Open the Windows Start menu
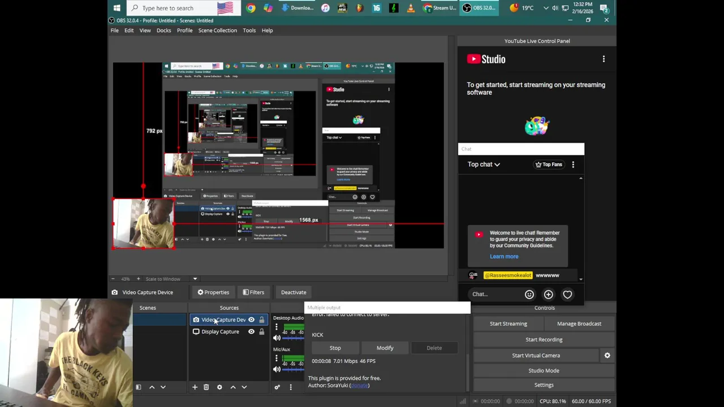 [x=117, y=8]
